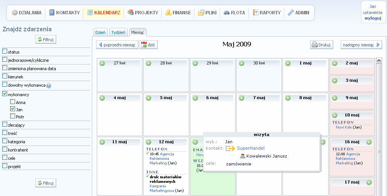This screenshot has height=196, width=387.
Task: Open Kampania Marketingowa project link
Action: click(161, 188)
